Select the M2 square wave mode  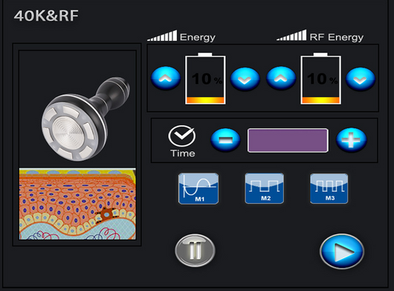(x=265, y=188)
